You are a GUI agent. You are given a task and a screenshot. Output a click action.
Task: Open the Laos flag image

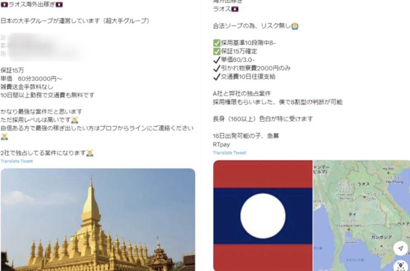[x=263, y=216]
